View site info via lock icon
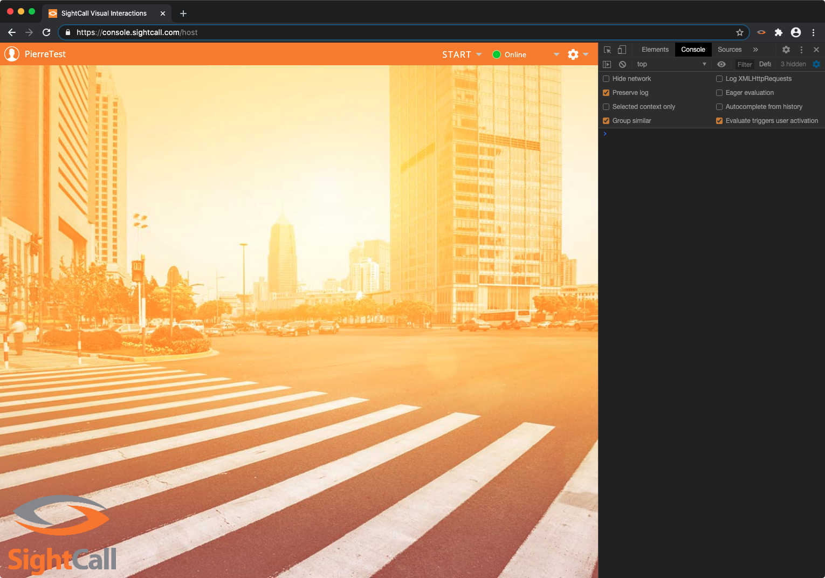The image size is (825, 578). point(68,32)
